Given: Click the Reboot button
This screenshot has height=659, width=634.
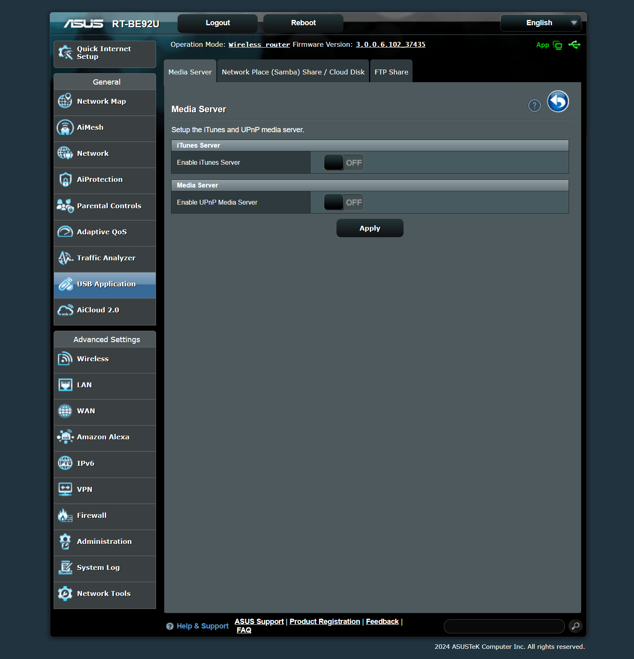Looking at the screenshot, I should click(x=303, y=23).
